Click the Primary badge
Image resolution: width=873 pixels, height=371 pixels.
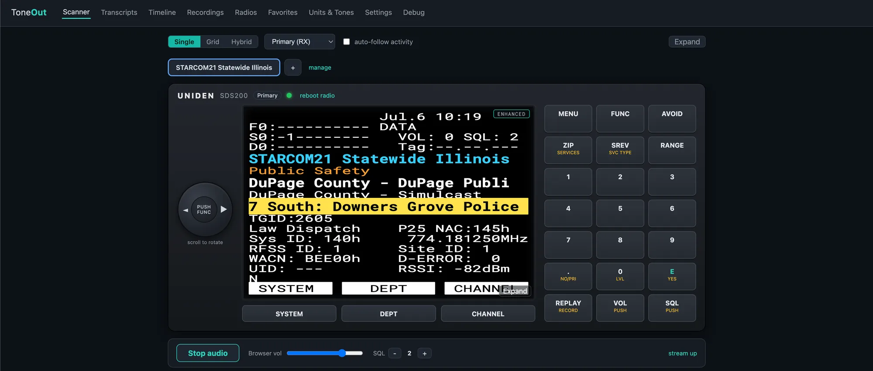(x=267, y=95)
